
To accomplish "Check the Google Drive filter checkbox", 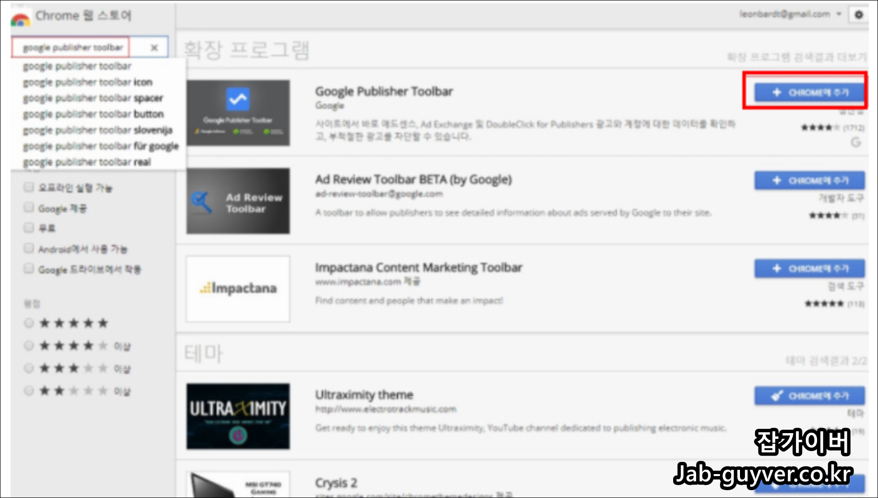I will [x=29, y=269].
